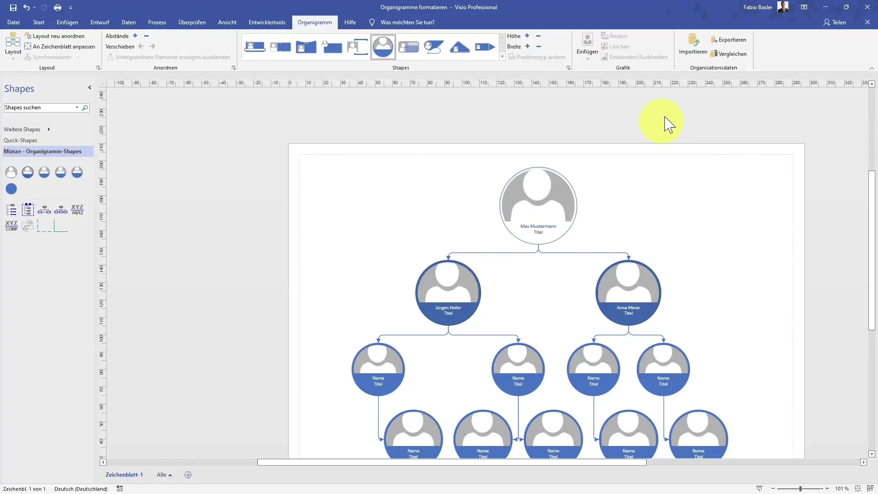Move shape right with Verschieben arrow
The width and height of the screenshot is (878, 494).
[152, 46]
